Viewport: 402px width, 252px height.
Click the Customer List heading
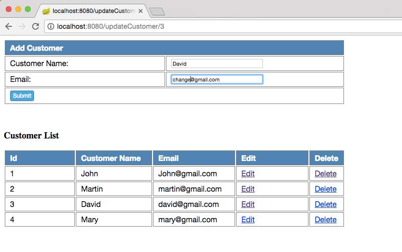coord(31,136)
